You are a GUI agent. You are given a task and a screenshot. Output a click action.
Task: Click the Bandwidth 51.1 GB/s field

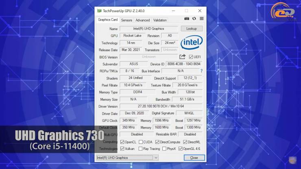[187, 99]
